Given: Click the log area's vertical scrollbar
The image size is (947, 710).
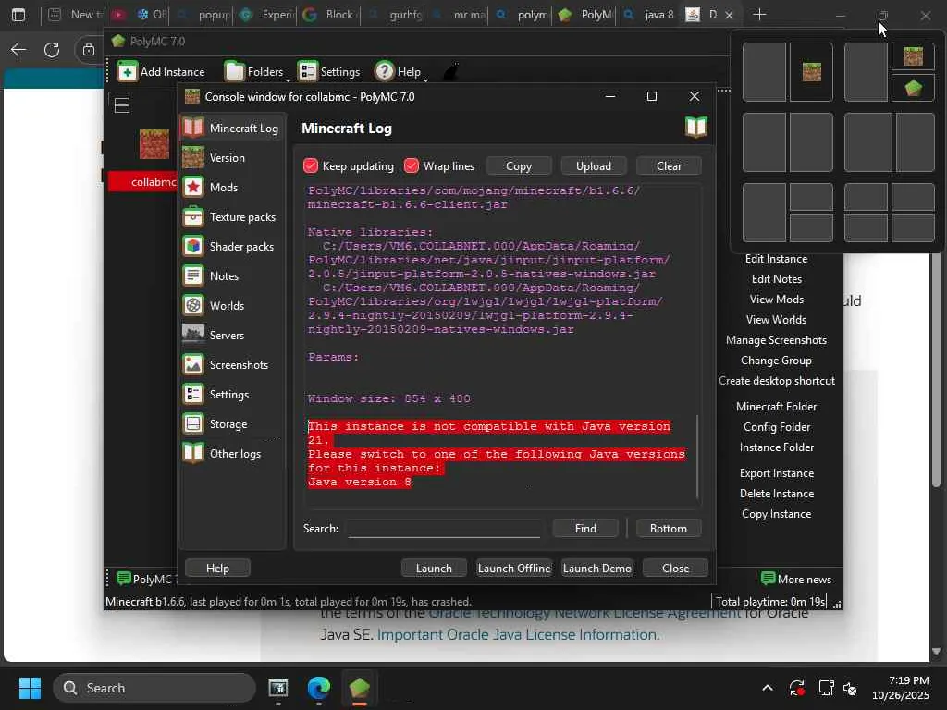Looking at the screenshot, I should [x=698, y=456].
